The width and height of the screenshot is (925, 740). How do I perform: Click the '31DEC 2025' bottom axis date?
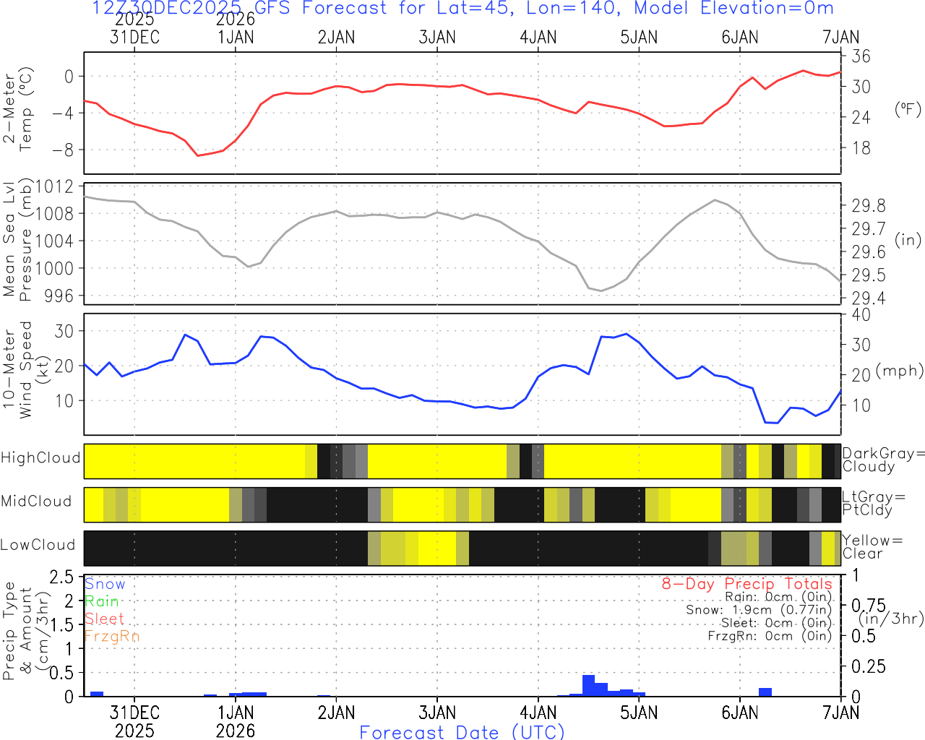(134, 722)
